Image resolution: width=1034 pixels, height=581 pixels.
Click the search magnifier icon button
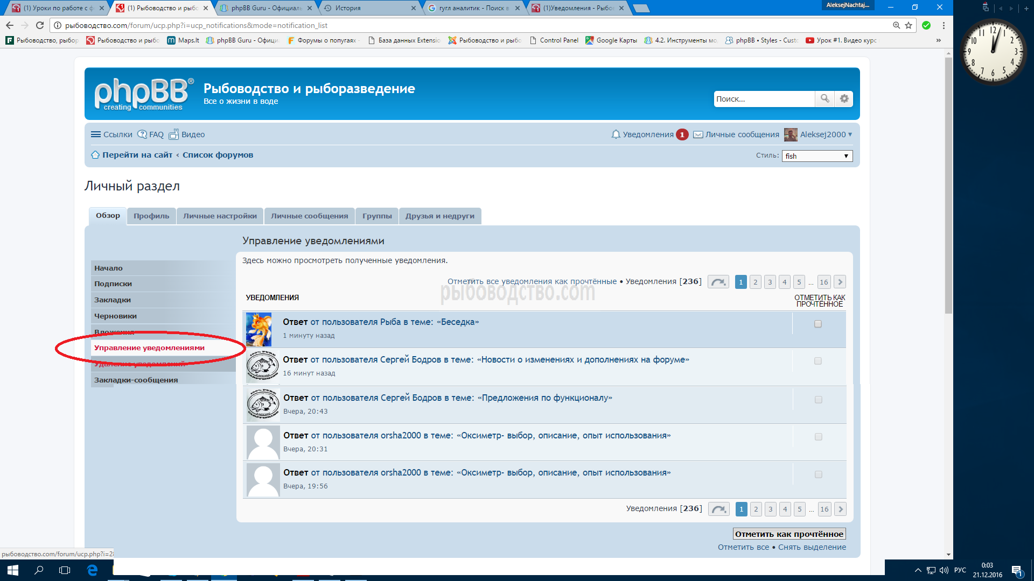(x=825, y=99)
